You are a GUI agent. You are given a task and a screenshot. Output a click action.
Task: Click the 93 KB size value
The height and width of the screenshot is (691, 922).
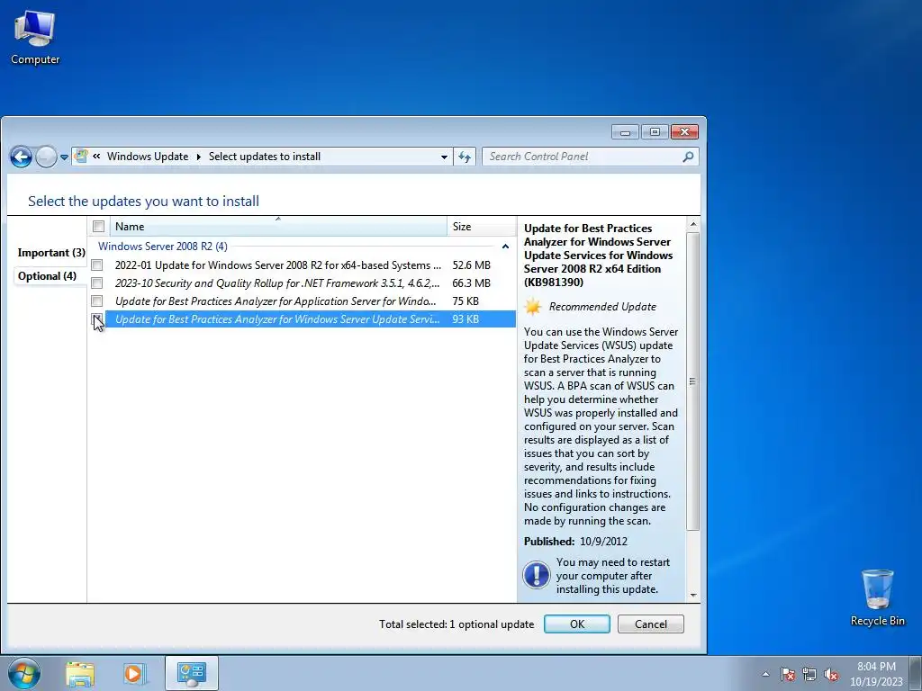(x=466, y=319)
